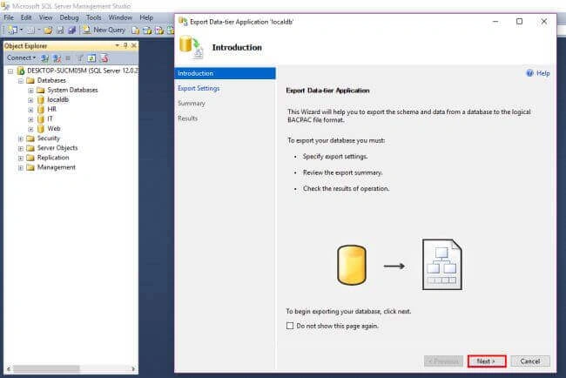Screen dimensions: 566x378
Task: Click the Management folder icon
Action: [x=30, y=167]
